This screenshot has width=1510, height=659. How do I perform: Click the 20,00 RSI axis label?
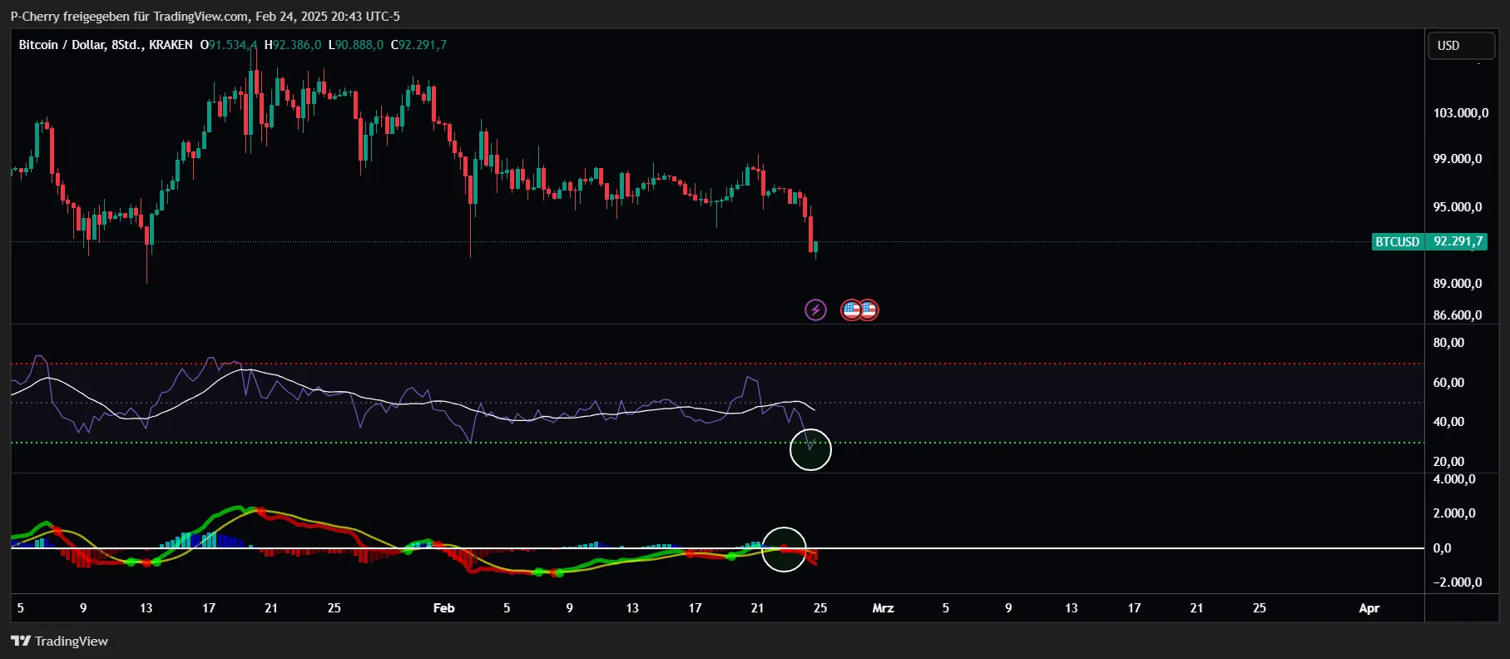1448,462
